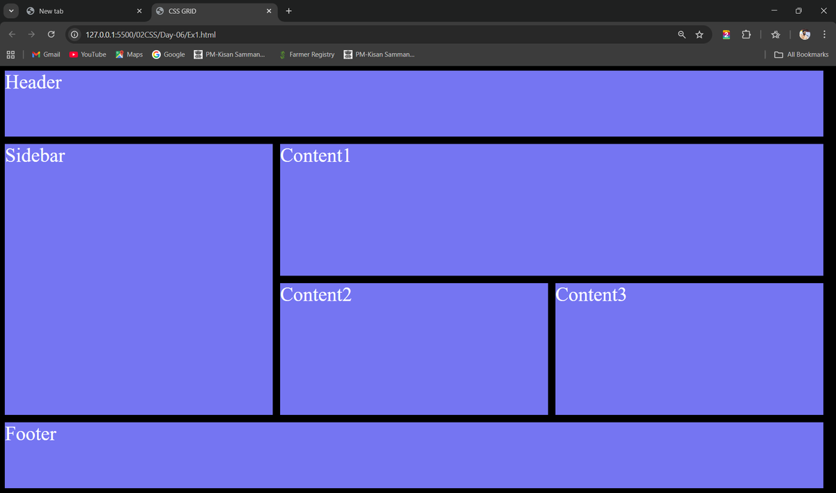Reload the page
The image size is (836, 493).
click(x=51, y=34)
